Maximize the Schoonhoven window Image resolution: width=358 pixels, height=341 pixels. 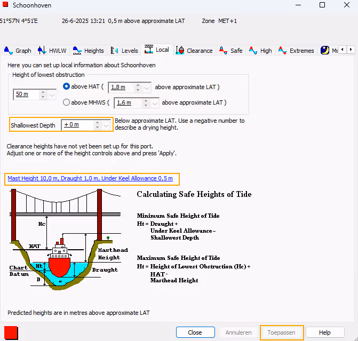click(322, 5)
